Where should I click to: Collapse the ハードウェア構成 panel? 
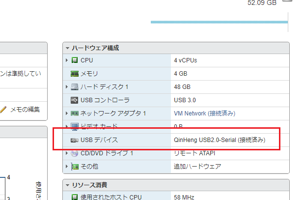(67, 48)
